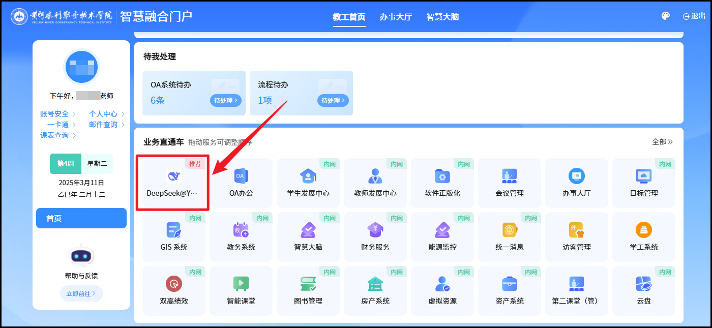Click 待处理 button under OA系统待办

225,101
